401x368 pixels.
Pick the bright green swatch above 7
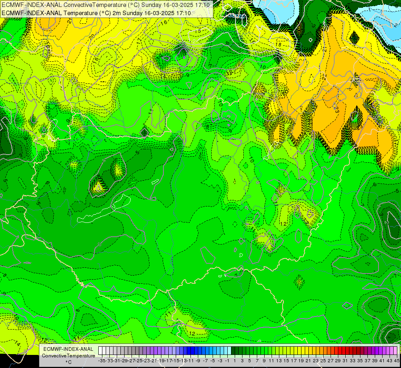coord(256,351)
